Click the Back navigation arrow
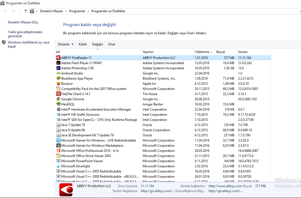301x198 pixels. tap(5, 11)
